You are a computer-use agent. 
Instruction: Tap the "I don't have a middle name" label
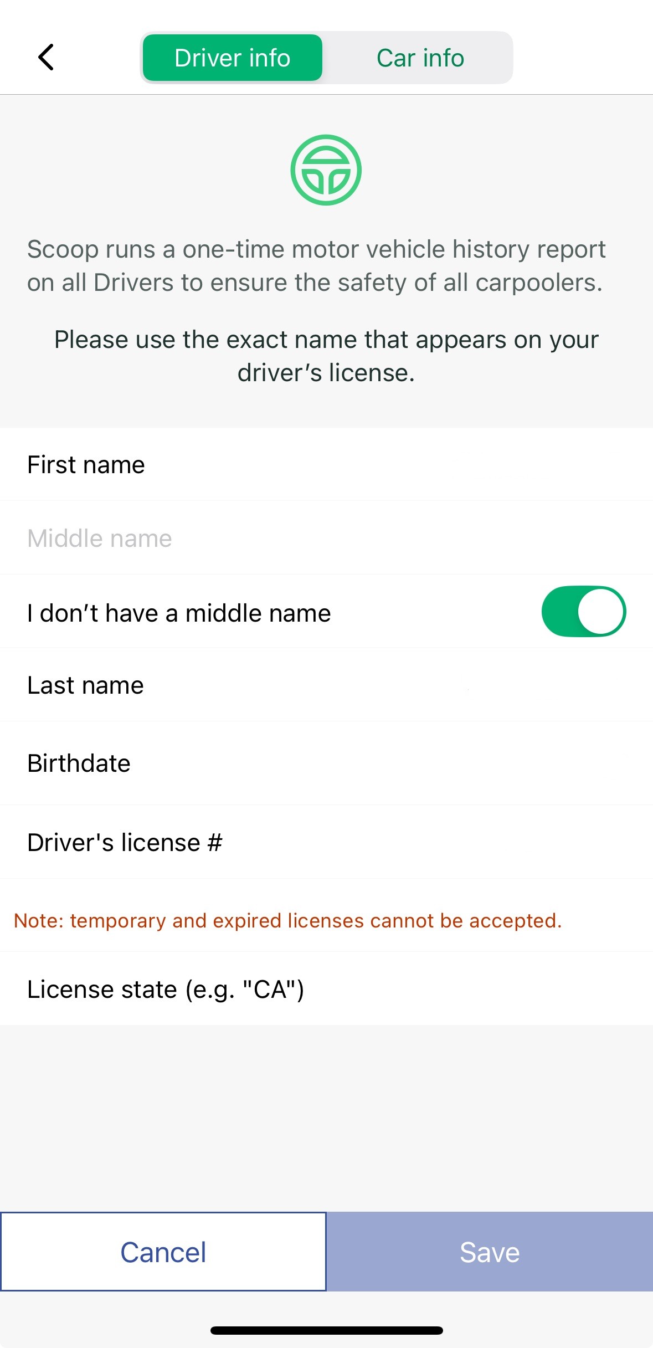(x=179, y=613)
